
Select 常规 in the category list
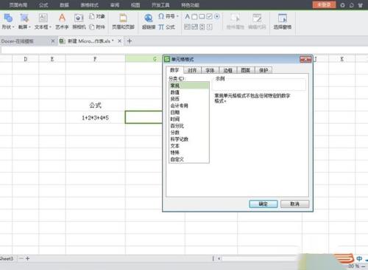189,86
